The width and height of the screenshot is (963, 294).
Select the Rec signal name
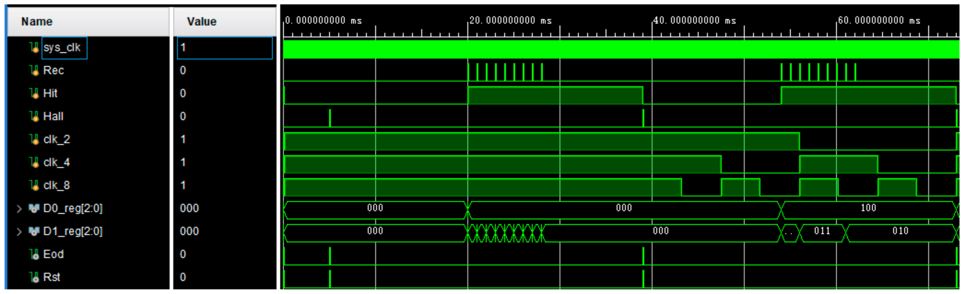(x=53, y=71)
